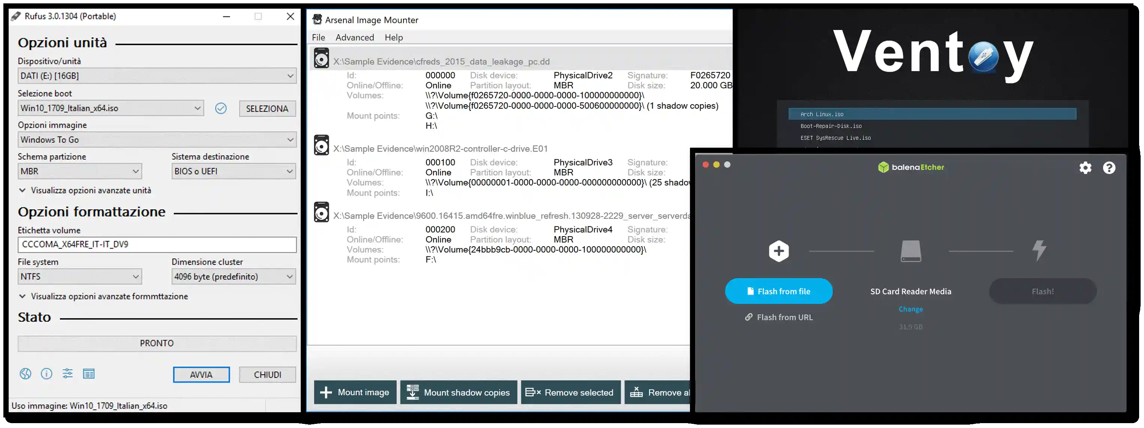Open the Advanced menu in Arsenal
The width and height of the screenshot is (1144, 428).
pos(354,38)
